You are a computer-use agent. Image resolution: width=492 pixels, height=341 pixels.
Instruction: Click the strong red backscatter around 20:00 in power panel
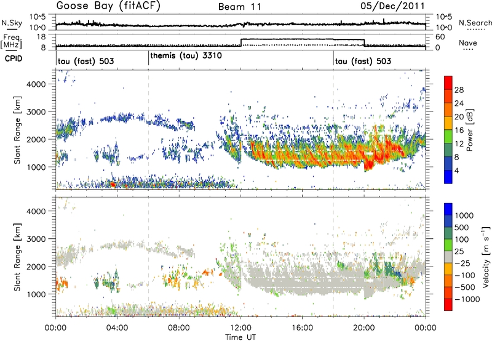click(x=368, y=164)
